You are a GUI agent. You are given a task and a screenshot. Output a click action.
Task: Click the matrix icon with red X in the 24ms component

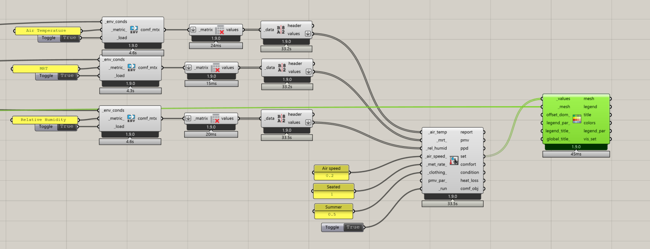(219, 29)
